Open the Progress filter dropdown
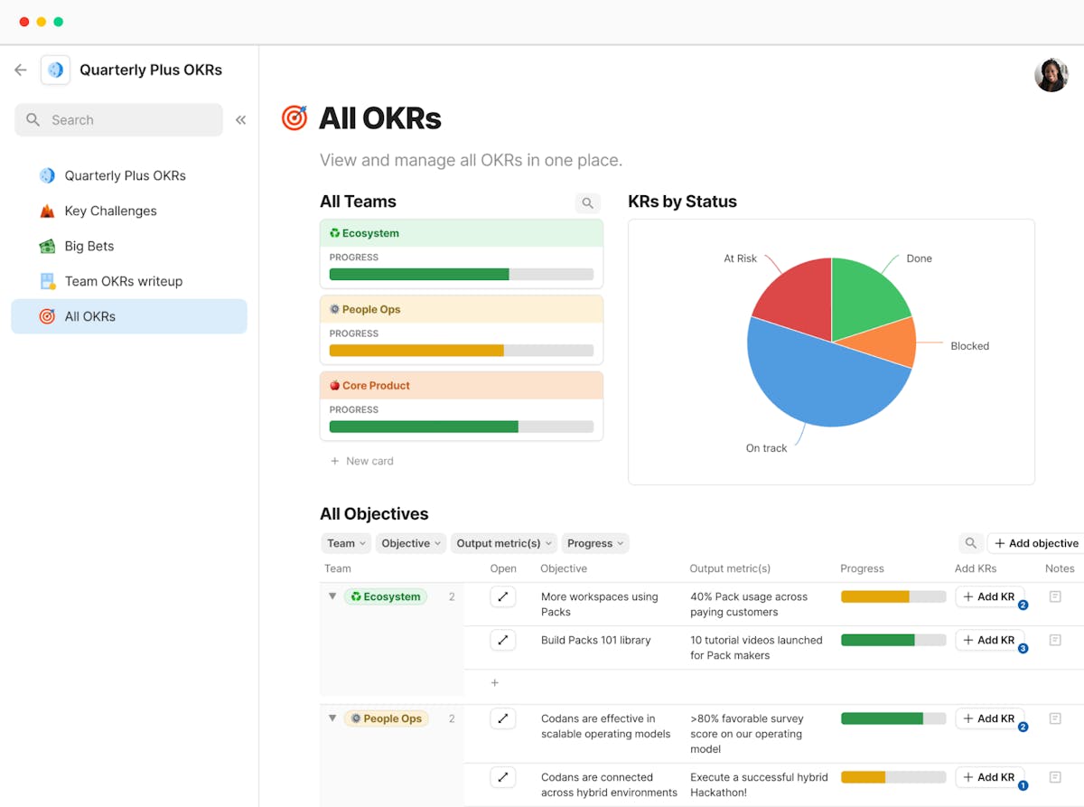Image resolution: width=1084 pixels, height=807 pixels. [x=595, y=543]
